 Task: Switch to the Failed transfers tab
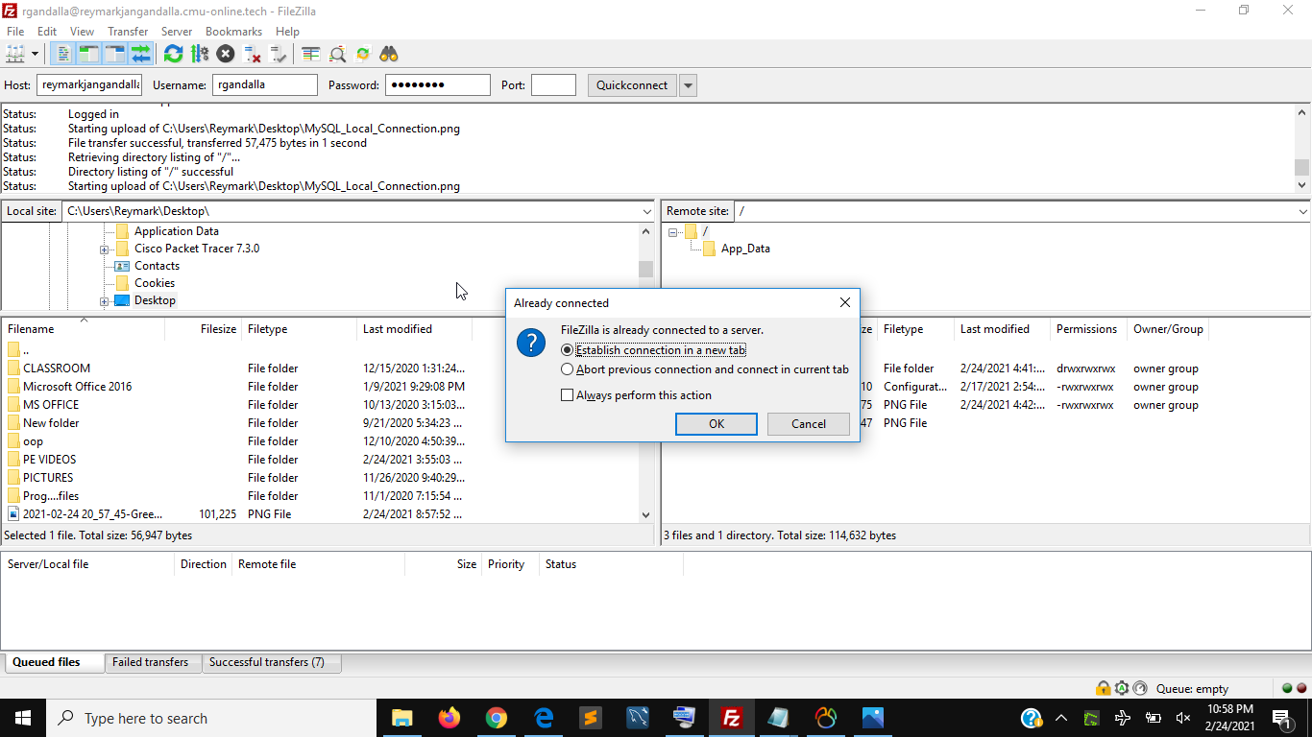coord(150,662)
